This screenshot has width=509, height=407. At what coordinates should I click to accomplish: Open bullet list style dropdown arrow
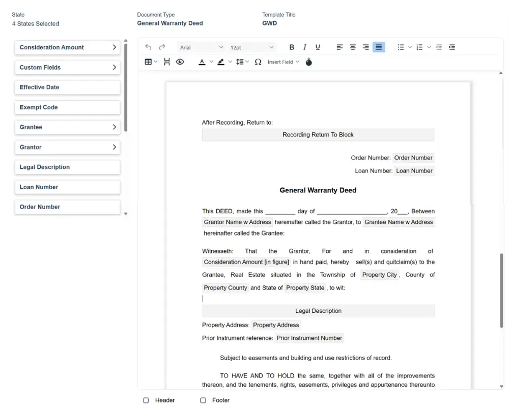(410, 47)
